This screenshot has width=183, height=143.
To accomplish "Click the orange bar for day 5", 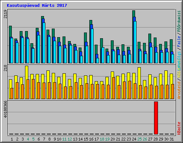I will 33,89.
